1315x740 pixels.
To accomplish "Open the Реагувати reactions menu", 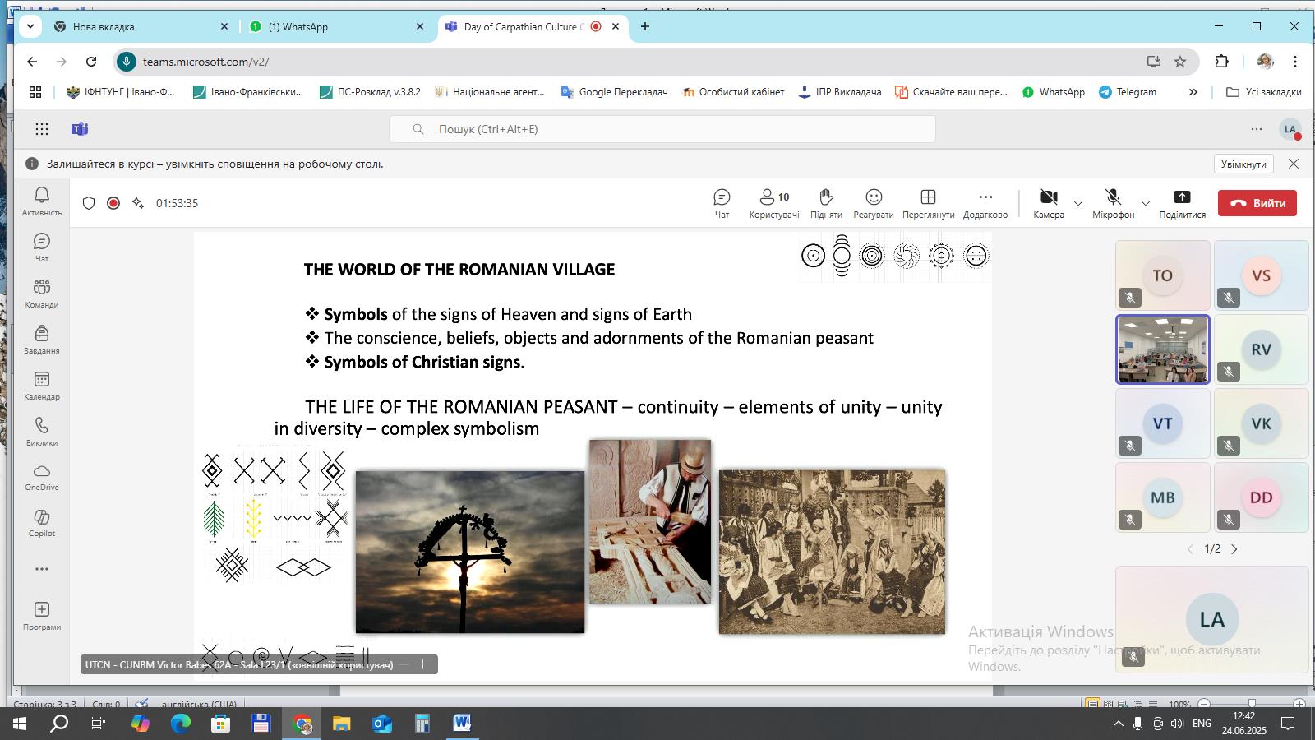I will [874, 203].
